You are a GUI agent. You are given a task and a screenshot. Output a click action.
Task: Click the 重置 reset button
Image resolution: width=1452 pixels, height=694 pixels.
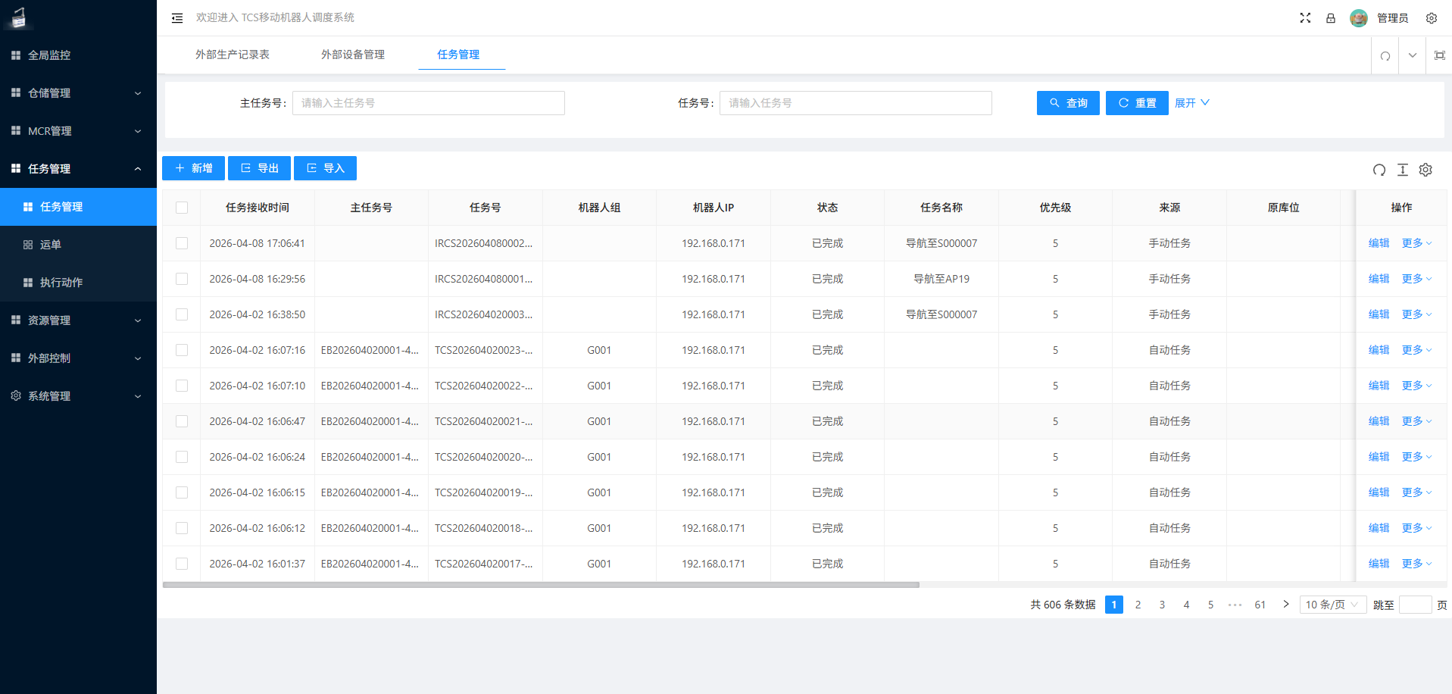(x=1137, y=103)
